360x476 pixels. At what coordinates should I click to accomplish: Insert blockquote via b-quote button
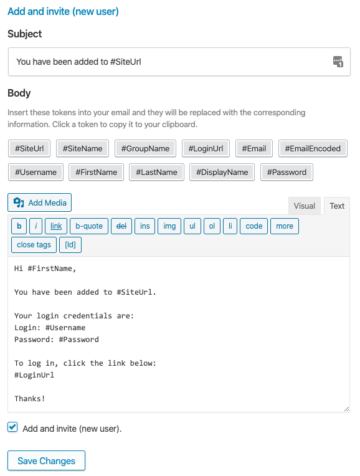tap(89, 226)
